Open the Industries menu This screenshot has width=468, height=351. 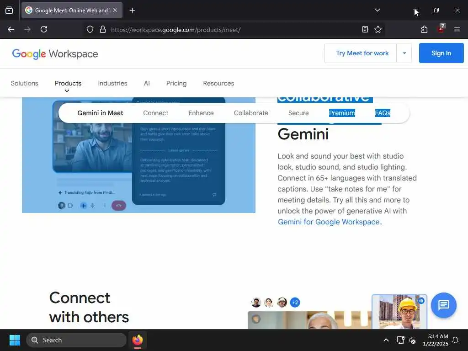pos(112,83)
